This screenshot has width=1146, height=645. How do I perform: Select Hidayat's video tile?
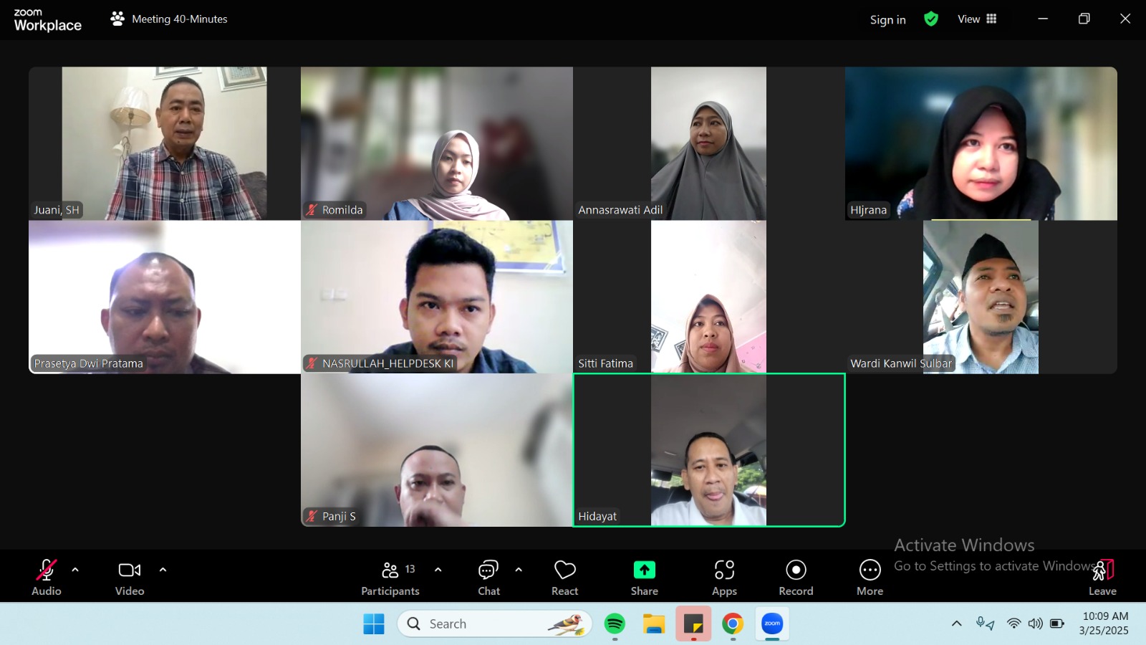[x=708, y=450]
